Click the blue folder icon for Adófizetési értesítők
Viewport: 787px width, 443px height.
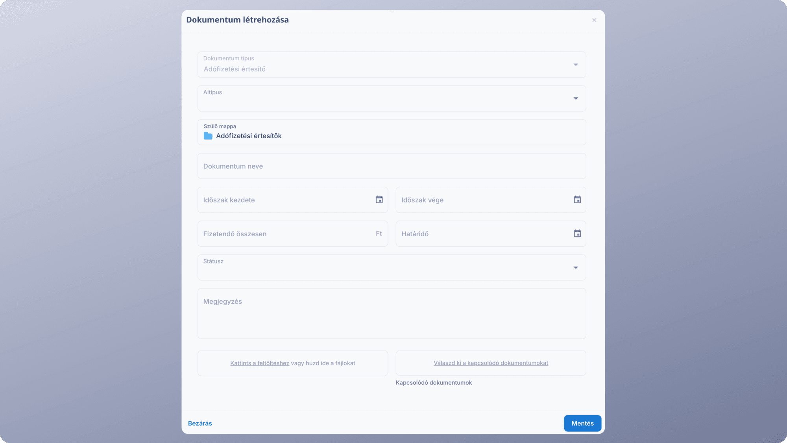208,136
